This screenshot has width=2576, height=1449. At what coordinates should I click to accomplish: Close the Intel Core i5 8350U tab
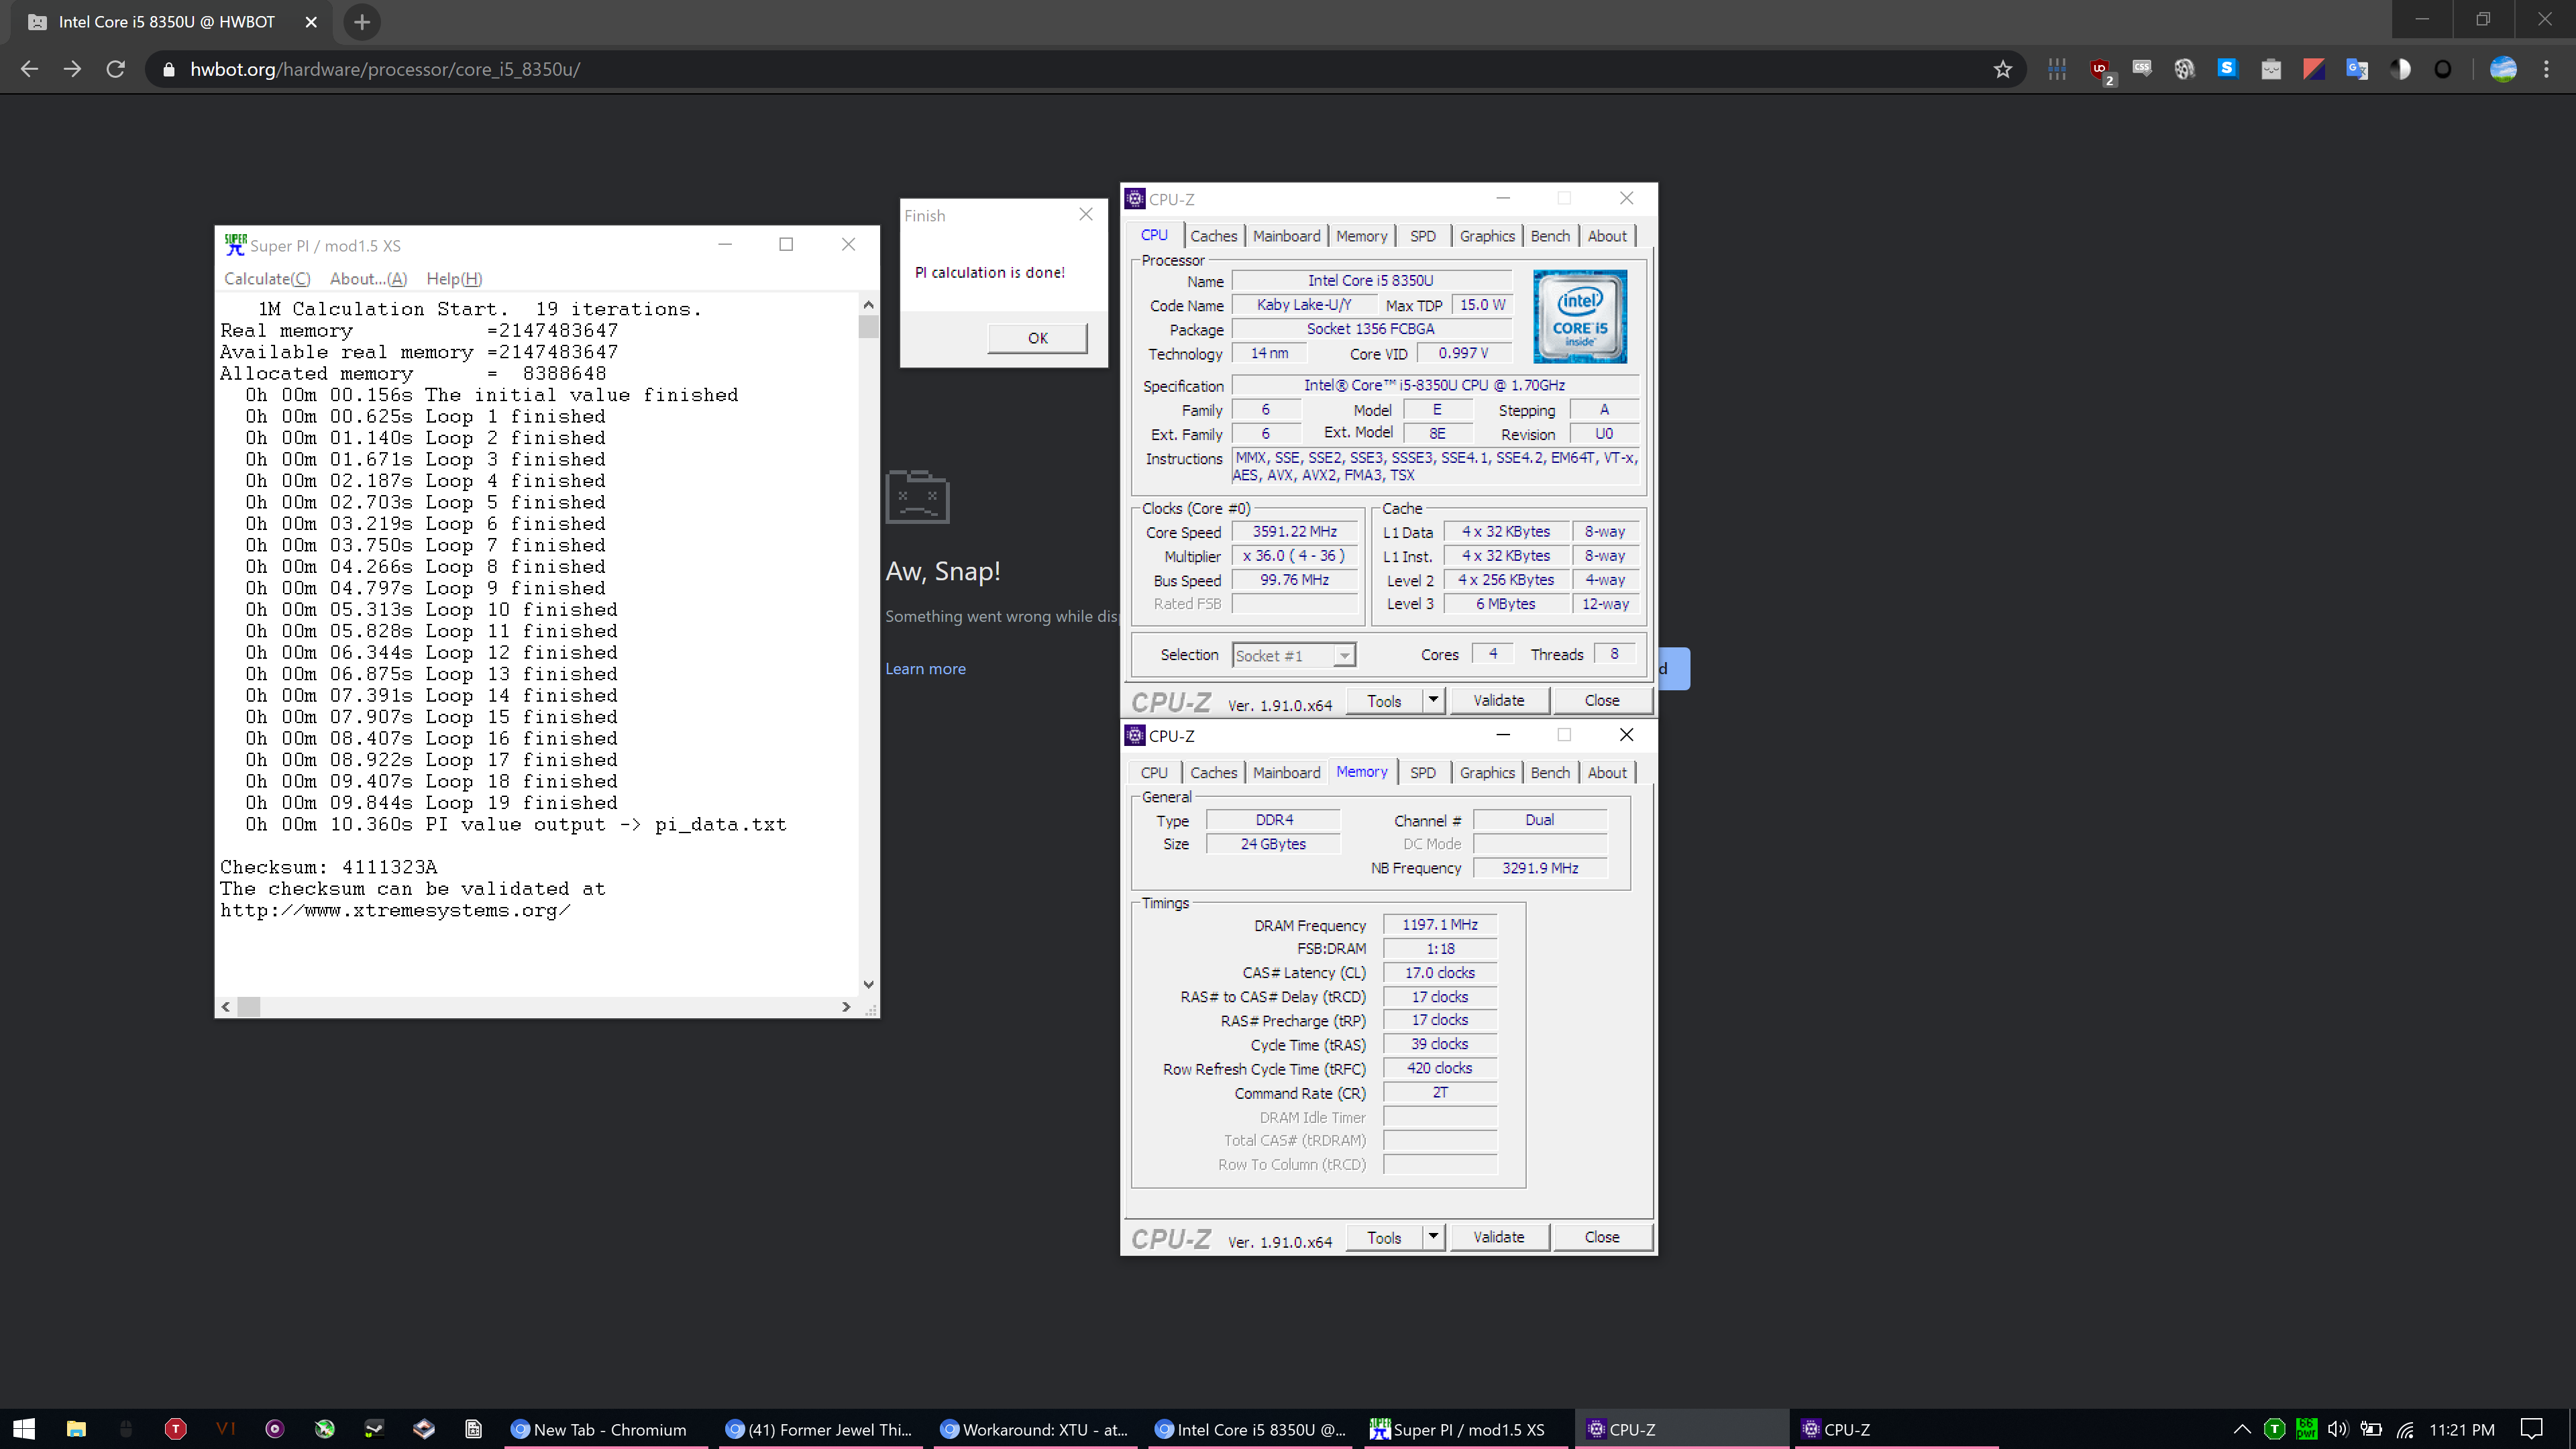311,22
